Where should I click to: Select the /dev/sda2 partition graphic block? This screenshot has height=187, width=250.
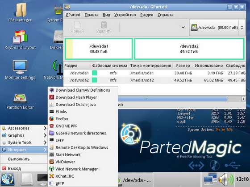coord(189,49)
